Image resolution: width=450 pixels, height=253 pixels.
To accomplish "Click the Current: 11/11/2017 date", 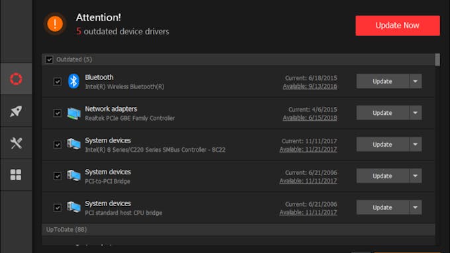I will [x=310, y=141].
